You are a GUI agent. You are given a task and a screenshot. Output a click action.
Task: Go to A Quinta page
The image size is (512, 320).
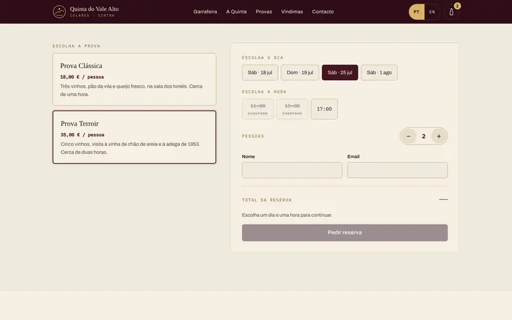tap(236, 12)
